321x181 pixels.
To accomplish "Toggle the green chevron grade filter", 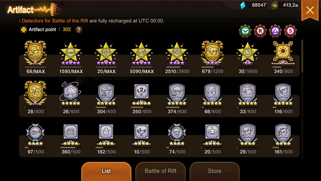I will pyautogui.click(x=245, y=31).
